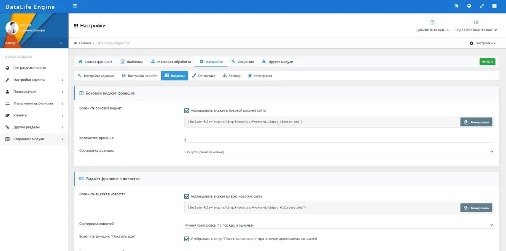
Task: Copy the widget_fullstory.php include code
Action: [476, 208]
